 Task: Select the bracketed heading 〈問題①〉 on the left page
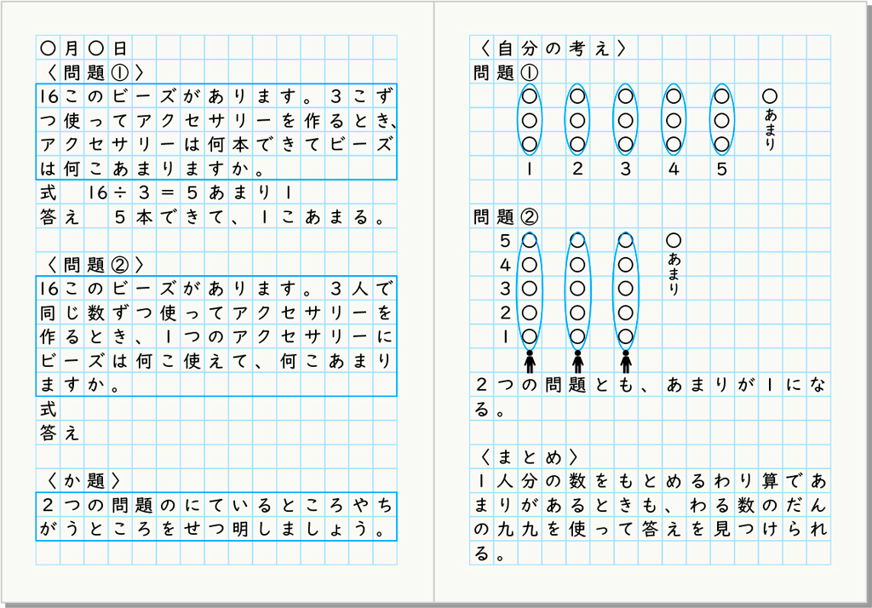pos(95,72)
